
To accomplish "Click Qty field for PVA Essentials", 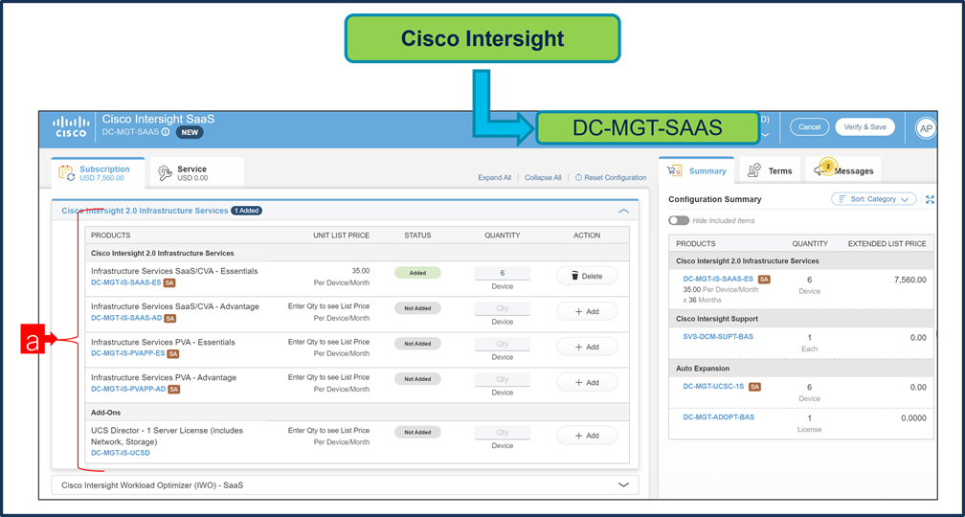I will 503,344.
